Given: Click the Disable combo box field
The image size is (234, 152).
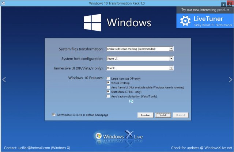Looking at the screenshot, I should coord(140,68).
